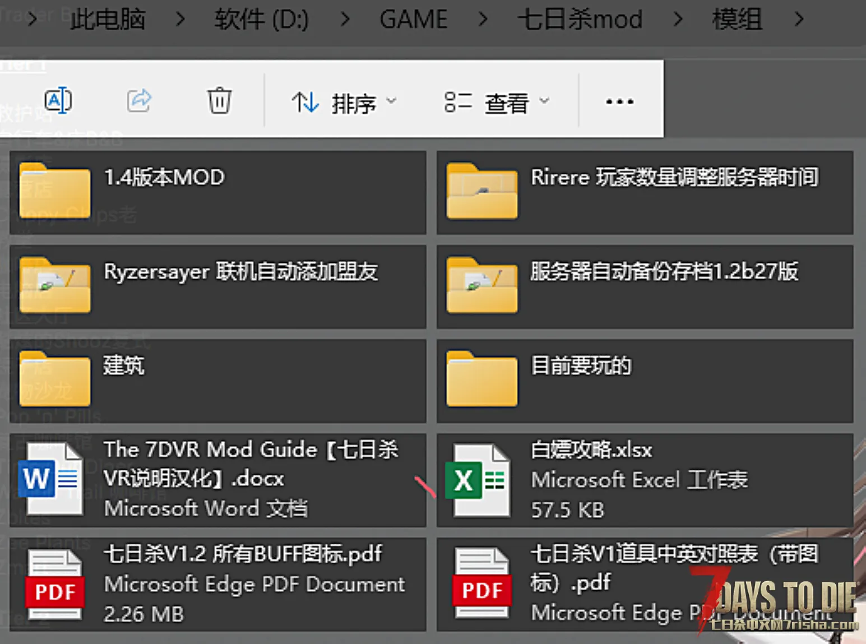Select PDF icon of 七日杀V1.2 所有BUFF图标
The image size is (866, 644).
(x=54, y=585)
